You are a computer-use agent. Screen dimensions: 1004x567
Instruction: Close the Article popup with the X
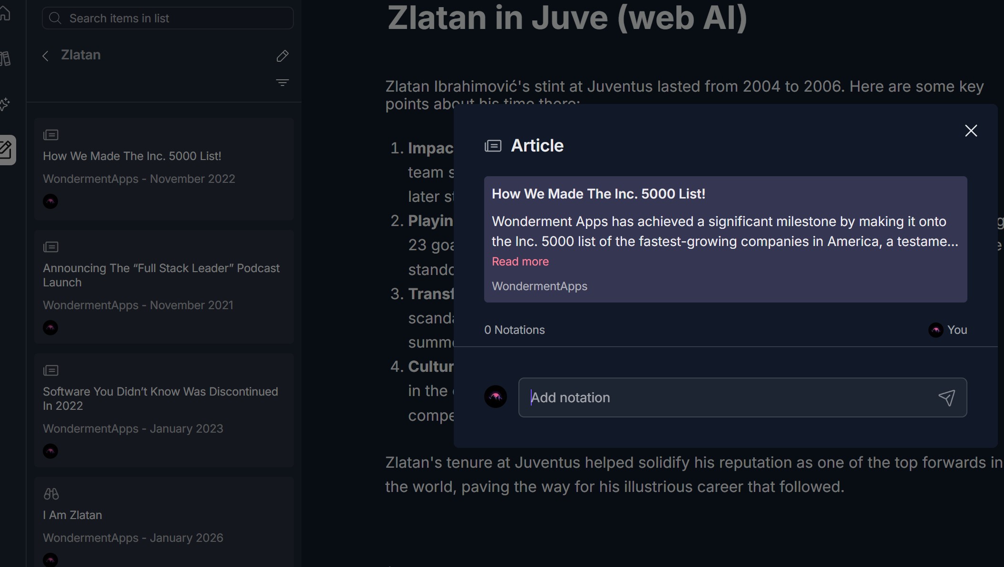pyautogui.click(x=971, y=131)
